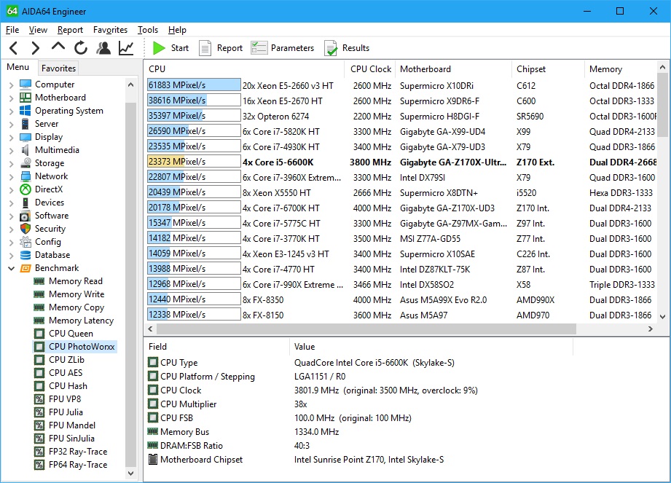The image size is (671, 483).
Task: Go forward with the right arrow icon
Action: (36, 48)
